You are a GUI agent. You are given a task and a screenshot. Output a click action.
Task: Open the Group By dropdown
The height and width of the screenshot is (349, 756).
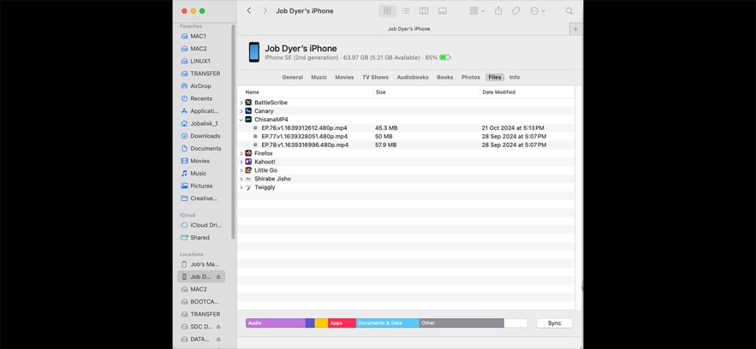[x=477, y=10]
